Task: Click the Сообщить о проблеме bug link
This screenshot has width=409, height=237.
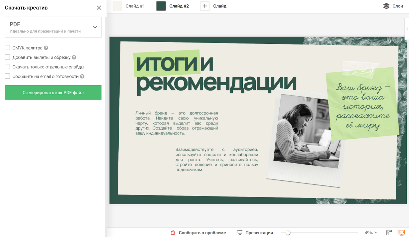Action: click(198, 233)
